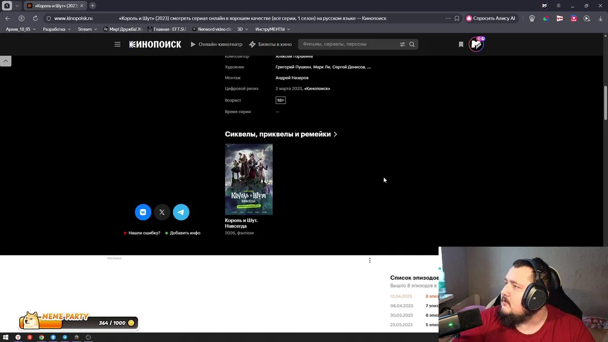Viewport: 608px width, 342px height.
Task: Expand 3D bookmarks folder
Action: 242,29
